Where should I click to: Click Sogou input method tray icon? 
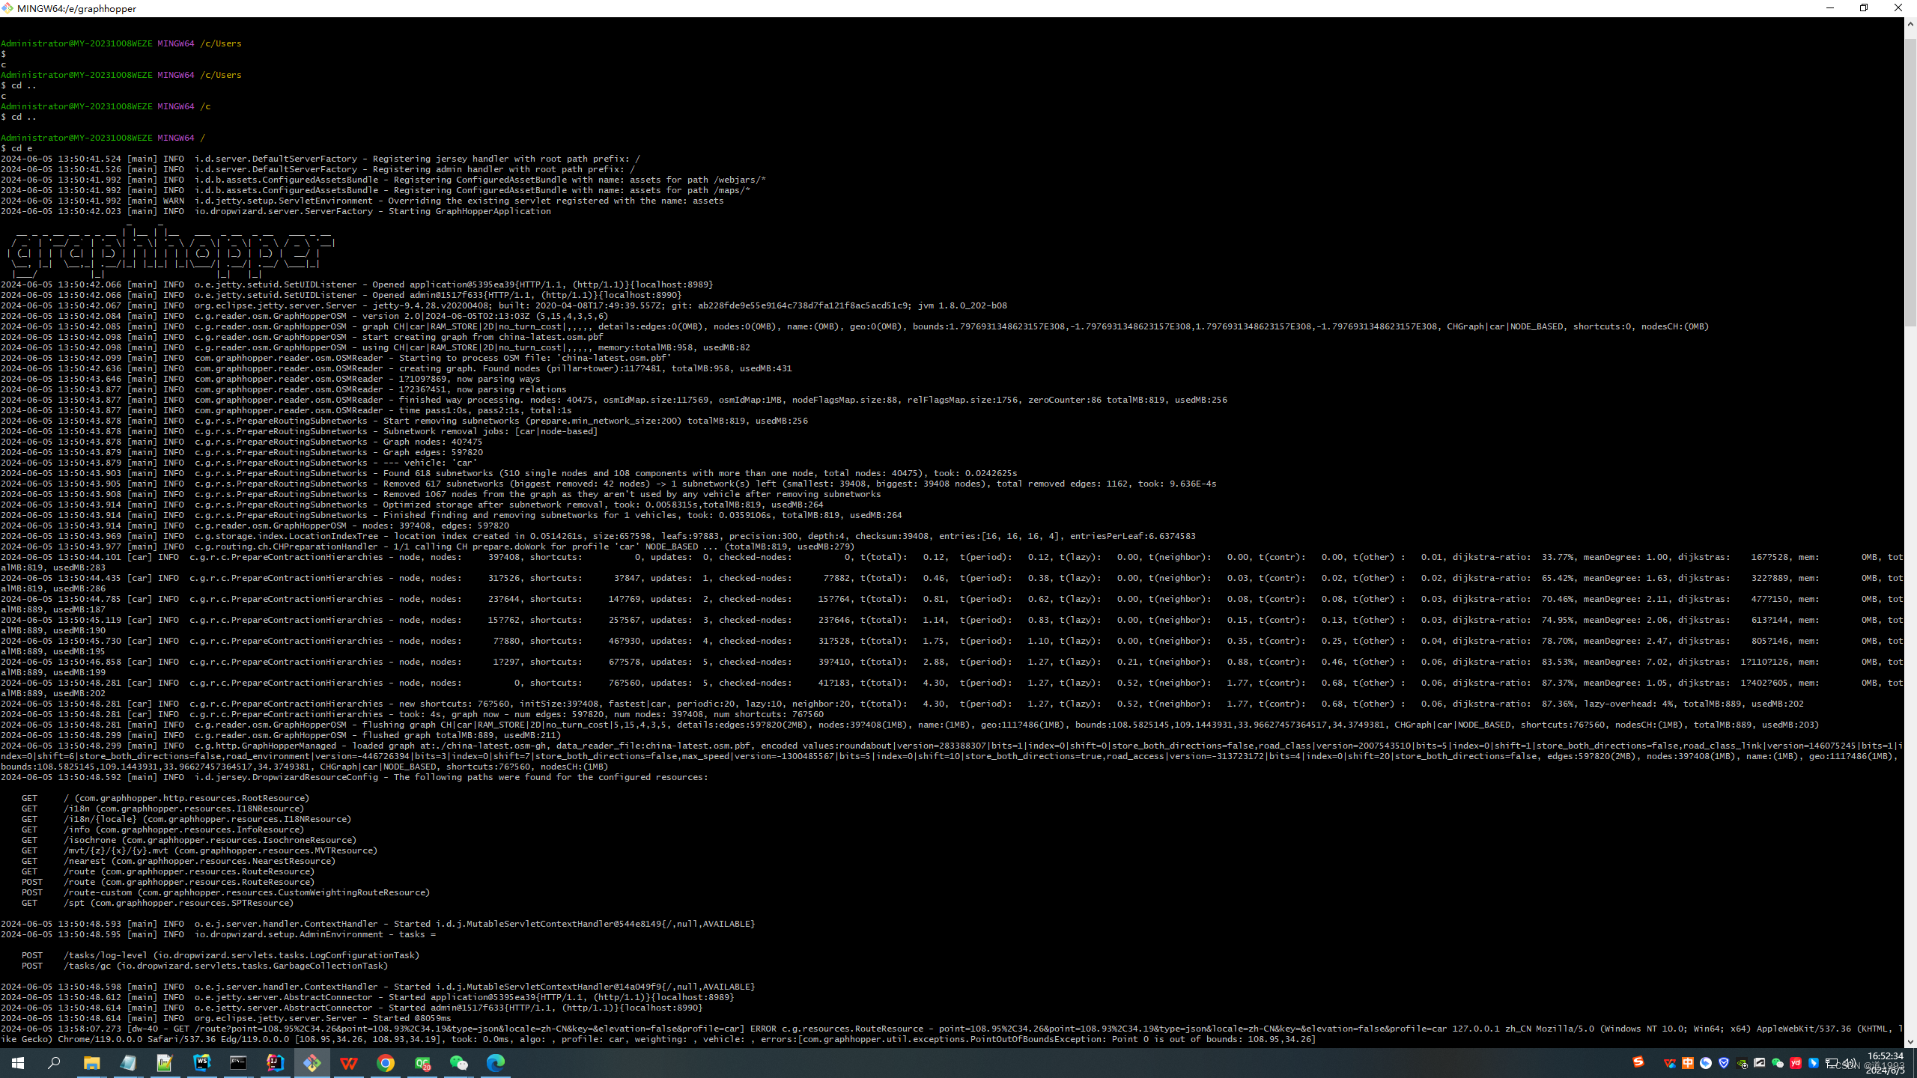click(x=1638, y=1062)
